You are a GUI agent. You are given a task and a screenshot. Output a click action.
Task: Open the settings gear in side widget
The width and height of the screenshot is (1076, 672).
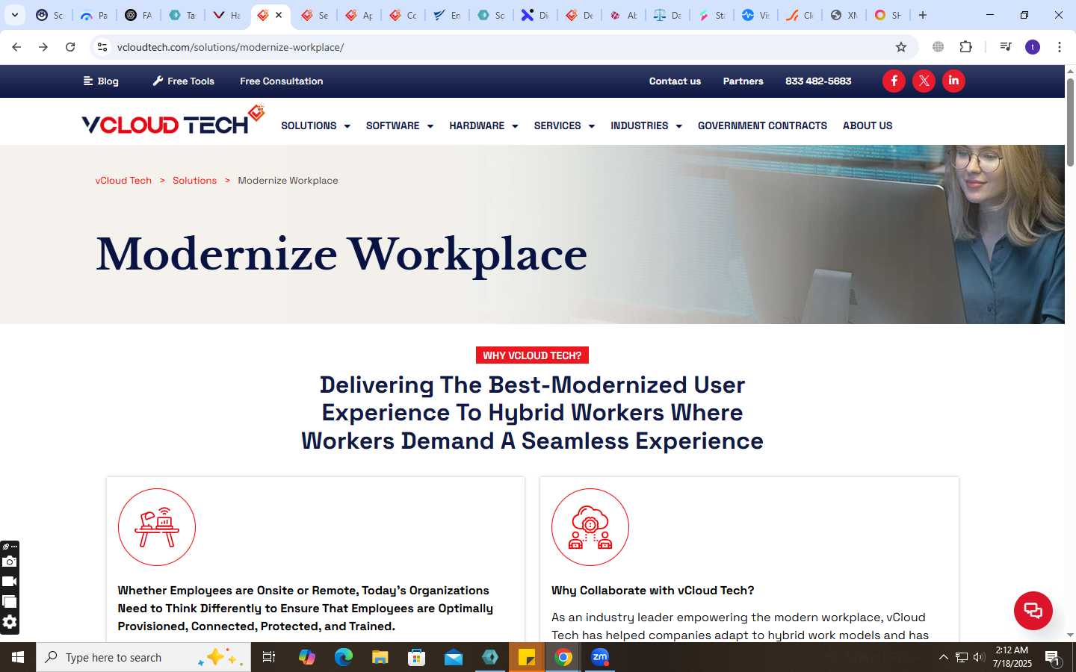tap(10, 622)
